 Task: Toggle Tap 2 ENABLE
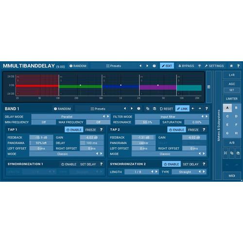(x=176, y=130)
